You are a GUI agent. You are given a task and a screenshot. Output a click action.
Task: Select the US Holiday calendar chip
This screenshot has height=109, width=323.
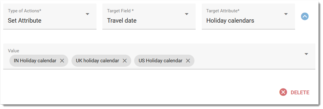160,61
